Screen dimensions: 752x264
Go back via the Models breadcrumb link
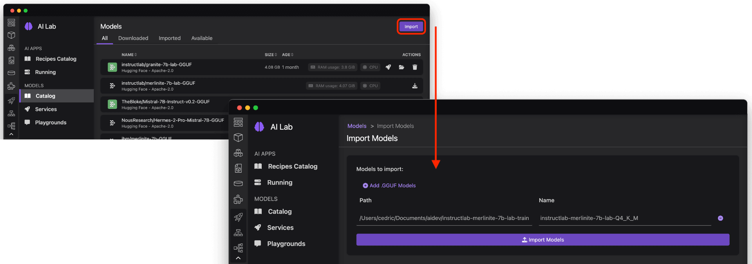[x=357, y=126]
